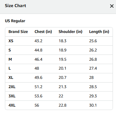Close the Size Chart dialog

coord(112,6)
